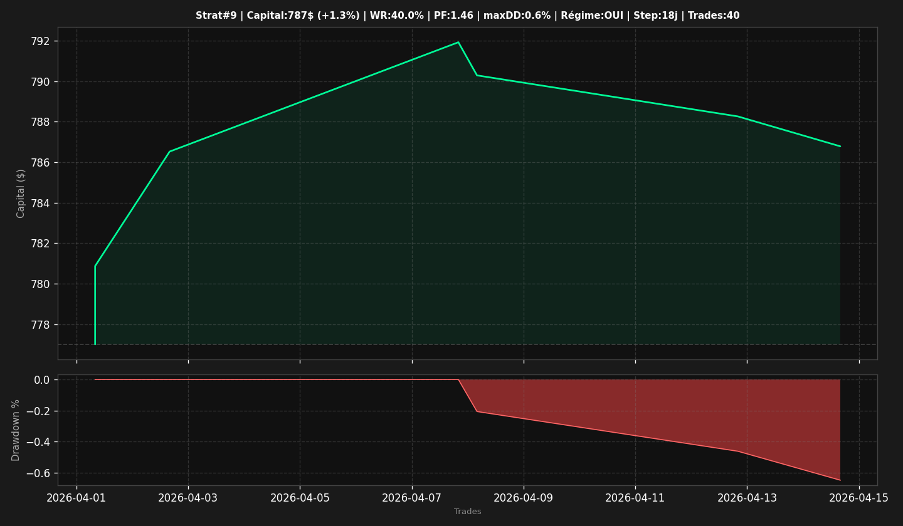Screen dimensions: 903x526
Task: Click the "WR:40.0%" win rate text
Action: (397, 16)
